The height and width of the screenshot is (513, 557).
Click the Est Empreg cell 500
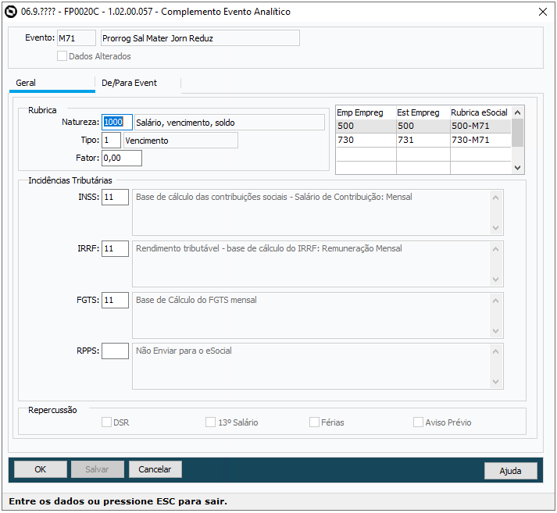423,126
